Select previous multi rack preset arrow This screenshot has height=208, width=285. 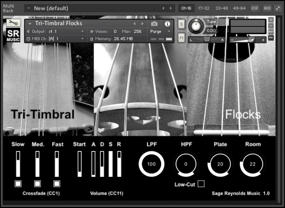(x=163, y=8)
